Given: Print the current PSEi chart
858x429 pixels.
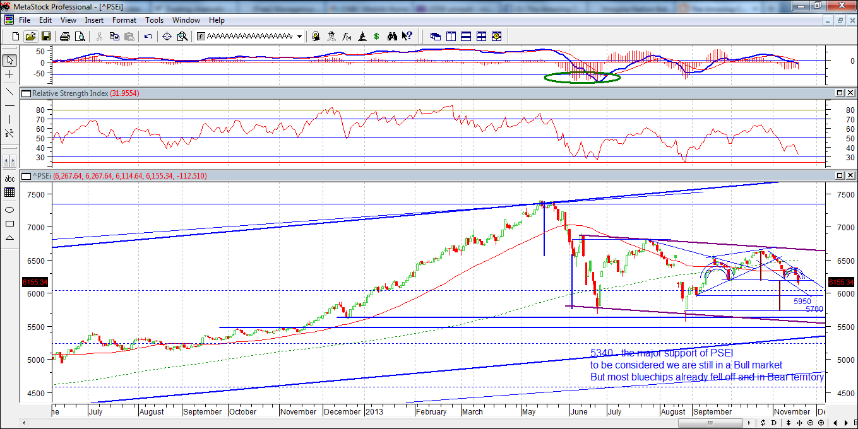Looking at the screenshot, I should (x=65, y=36).
